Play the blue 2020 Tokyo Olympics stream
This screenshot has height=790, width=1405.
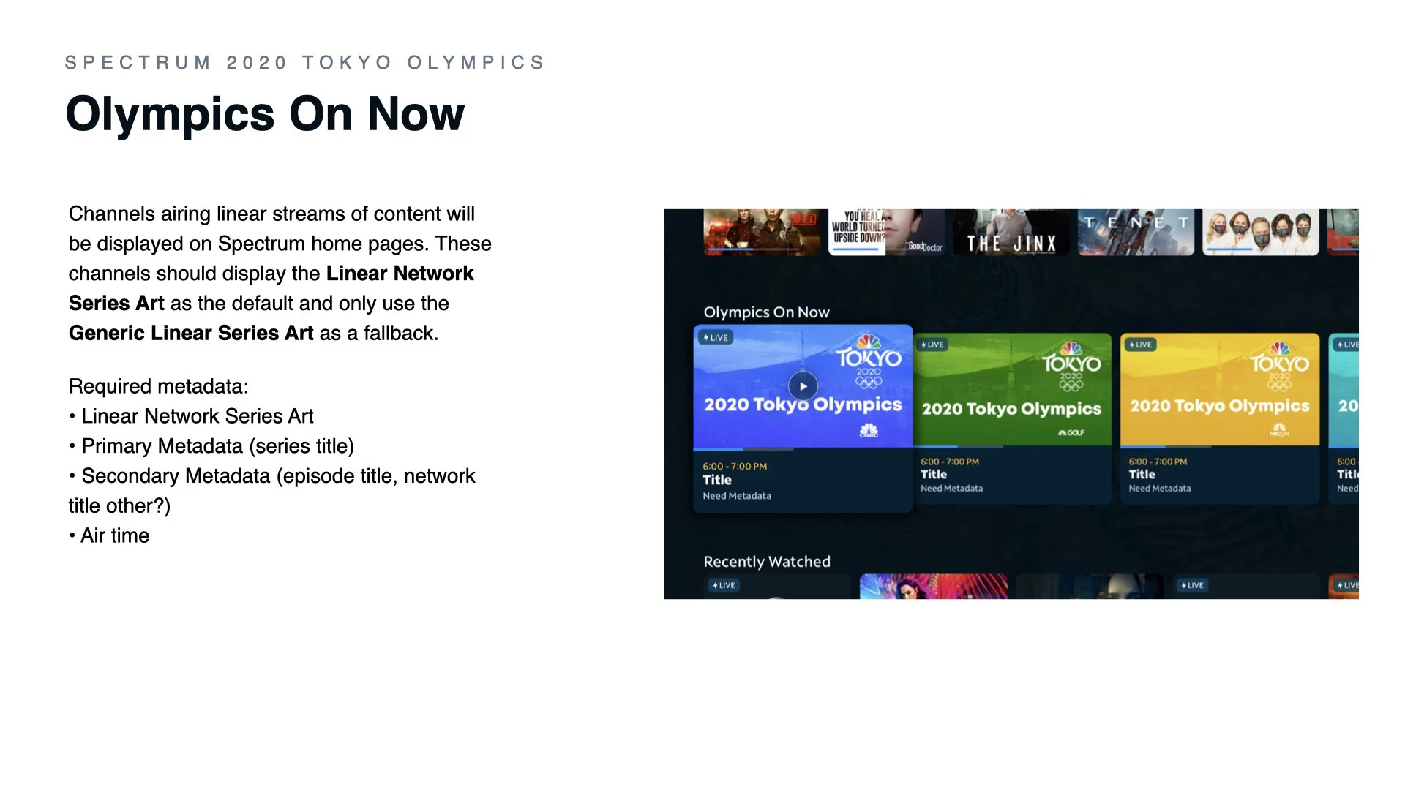803,386
